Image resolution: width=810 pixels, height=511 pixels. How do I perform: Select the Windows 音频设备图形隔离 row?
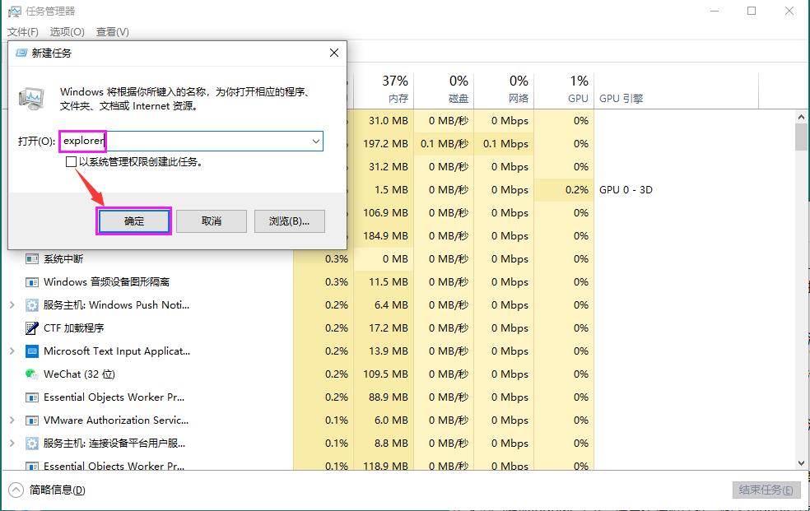398,281
